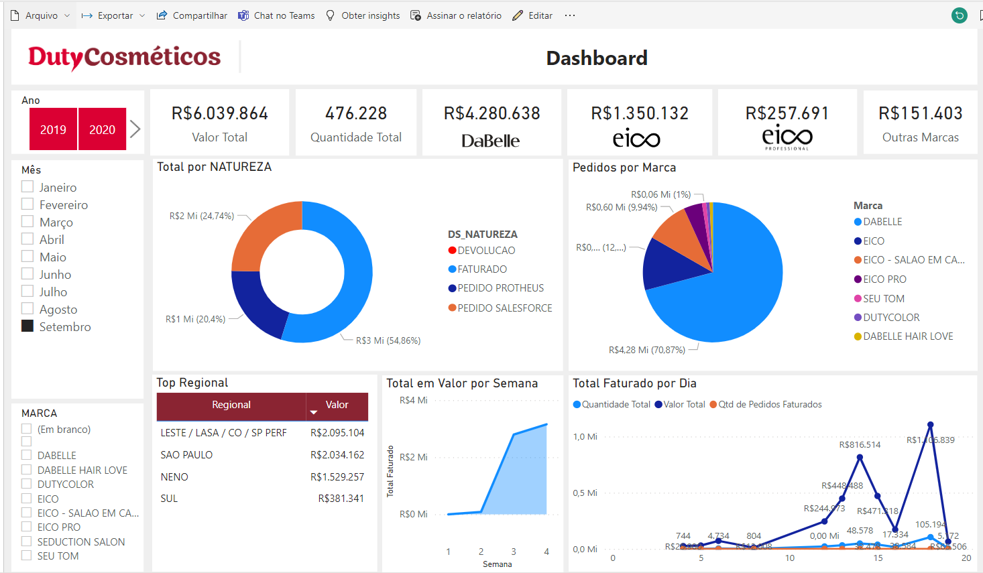Open the more options ellipsis menu
This screenshot has width=983, height=573.
570,15
